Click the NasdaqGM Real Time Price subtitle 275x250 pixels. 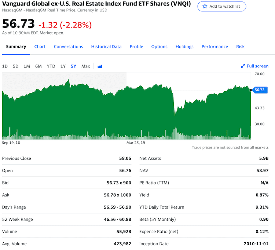55,10
